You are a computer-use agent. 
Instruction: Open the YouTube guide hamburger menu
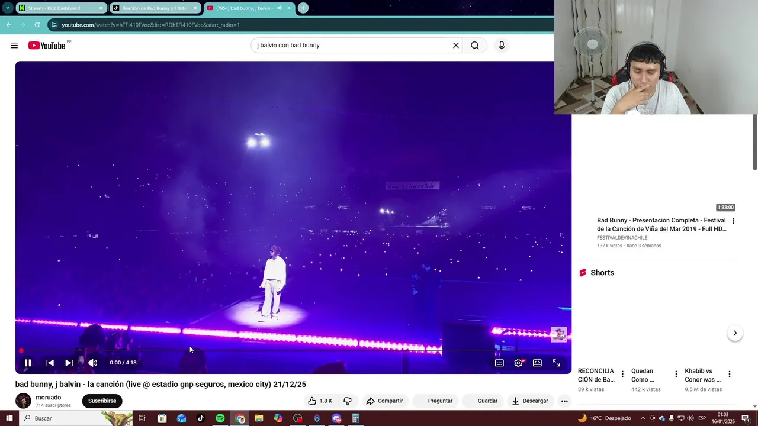(x=14, y=46)
